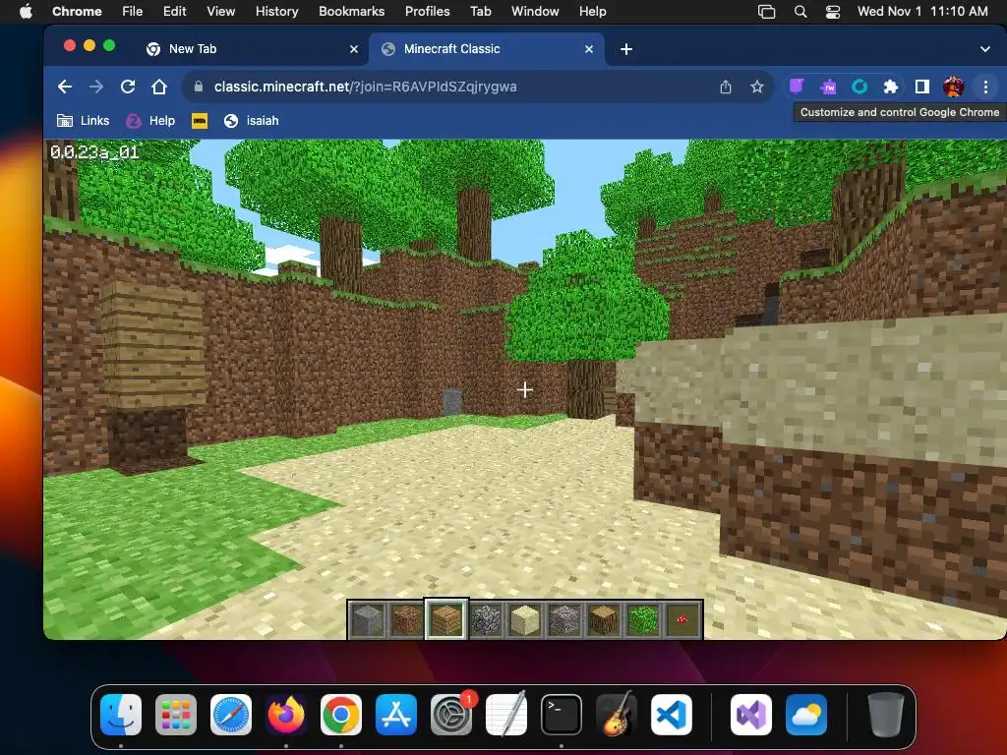Open TextEdit from the Dock
Viewport: 1007px width, 755px height.
506,715
